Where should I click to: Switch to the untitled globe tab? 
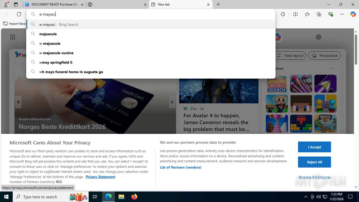coord(117,4)
